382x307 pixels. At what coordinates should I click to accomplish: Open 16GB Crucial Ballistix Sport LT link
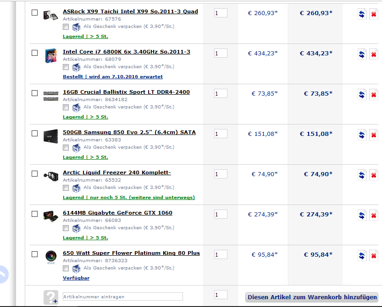pyautogui.click(x=126, y=92)
